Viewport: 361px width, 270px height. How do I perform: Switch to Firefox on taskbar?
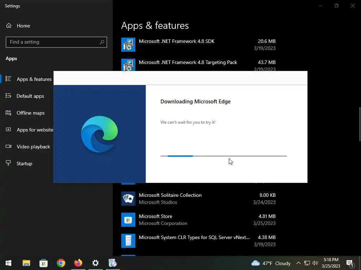click(x=78, y=263)
